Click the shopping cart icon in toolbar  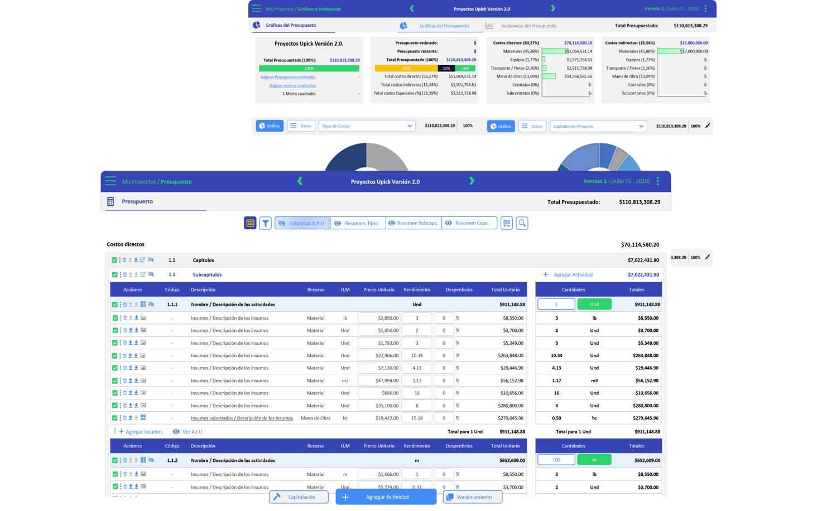[507, 223]
